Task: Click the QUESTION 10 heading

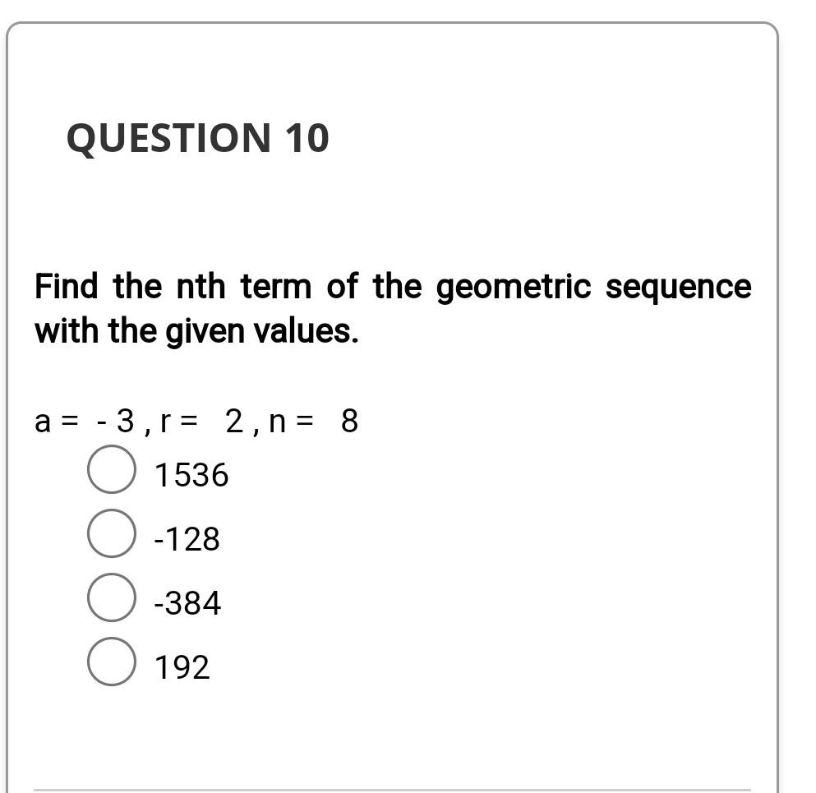Action: (x=198, y=140)
